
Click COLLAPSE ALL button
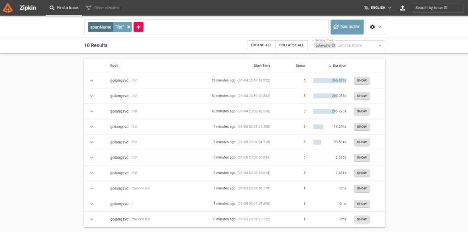(x=291, y=45)
